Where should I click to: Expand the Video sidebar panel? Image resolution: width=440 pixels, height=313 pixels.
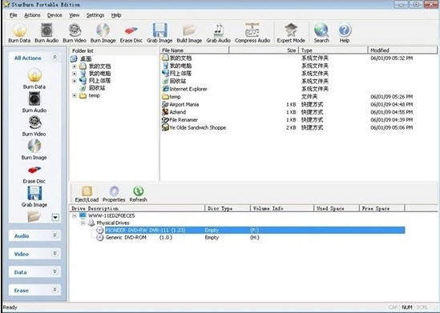pyautogui.click(x=55, y=253)
